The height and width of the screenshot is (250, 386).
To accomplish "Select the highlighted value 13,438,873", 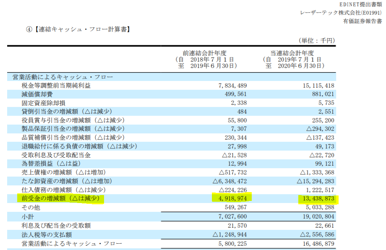I will (x=317, y=198).
